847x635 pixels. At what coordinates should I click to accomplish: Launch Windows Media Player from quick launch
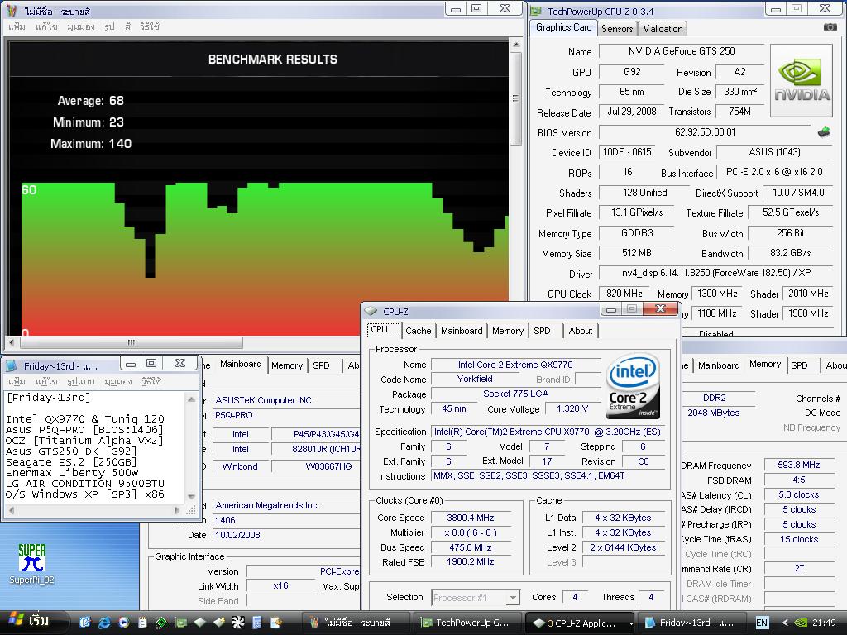click(123, 622)
